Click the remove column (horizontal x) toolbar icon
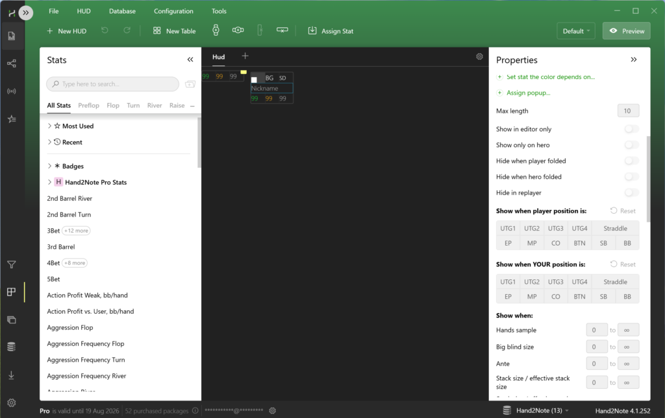Viewport: 665px width, 418px height. pyautogui.click(x=282, y=30)
